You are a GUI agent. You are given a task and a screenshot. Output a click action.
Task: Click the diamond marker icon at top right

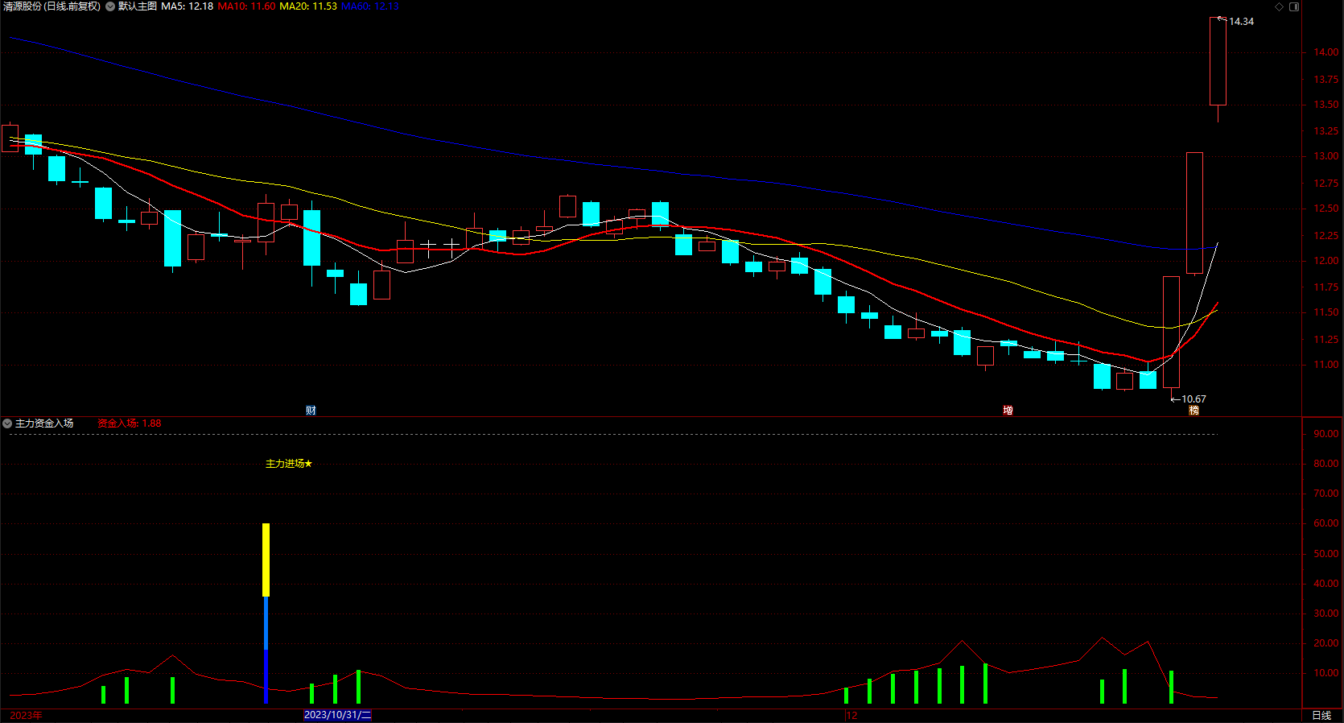pyautogui.click(x=1280, y=6)
